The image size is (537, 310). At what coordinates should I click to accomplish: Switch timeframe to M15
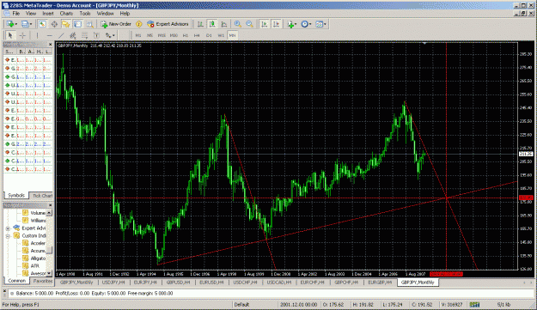[x=162, y=35]
